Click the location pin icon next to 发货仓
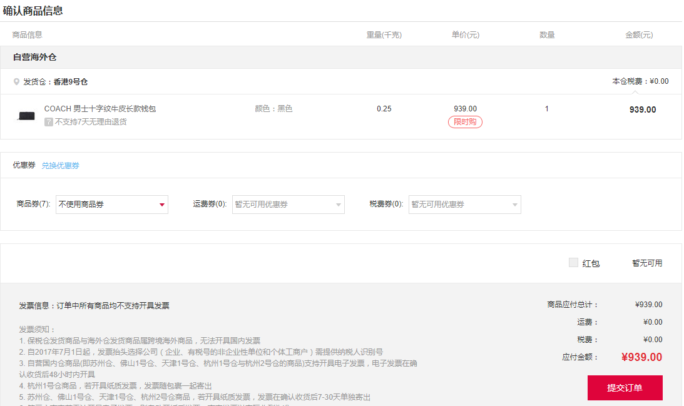 coord(15,81)
